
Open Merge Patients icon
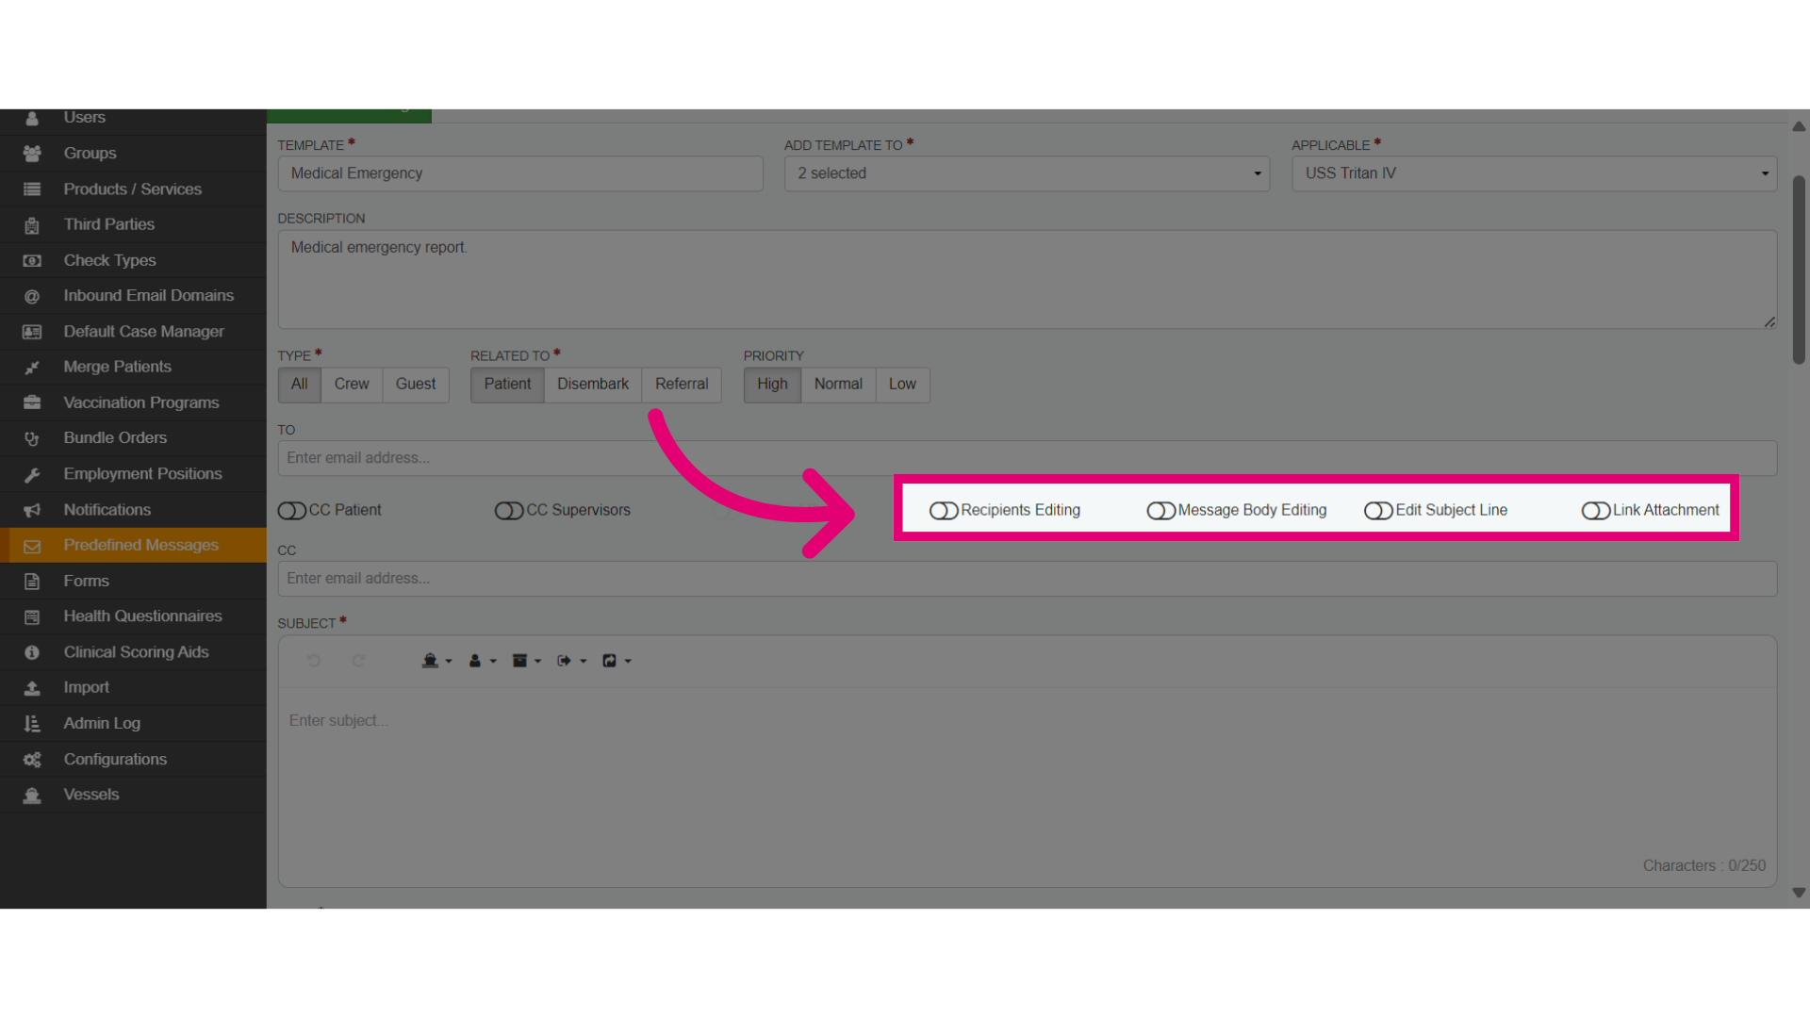32,368
